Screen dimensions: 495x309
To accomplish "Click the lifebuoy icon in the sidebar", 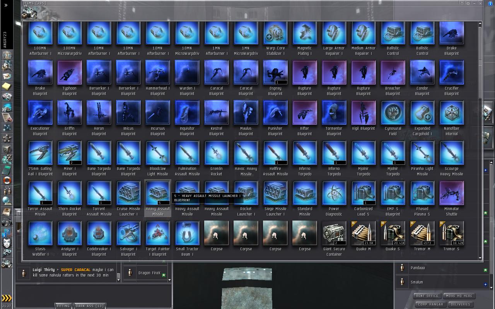I will tap(7, 180).
